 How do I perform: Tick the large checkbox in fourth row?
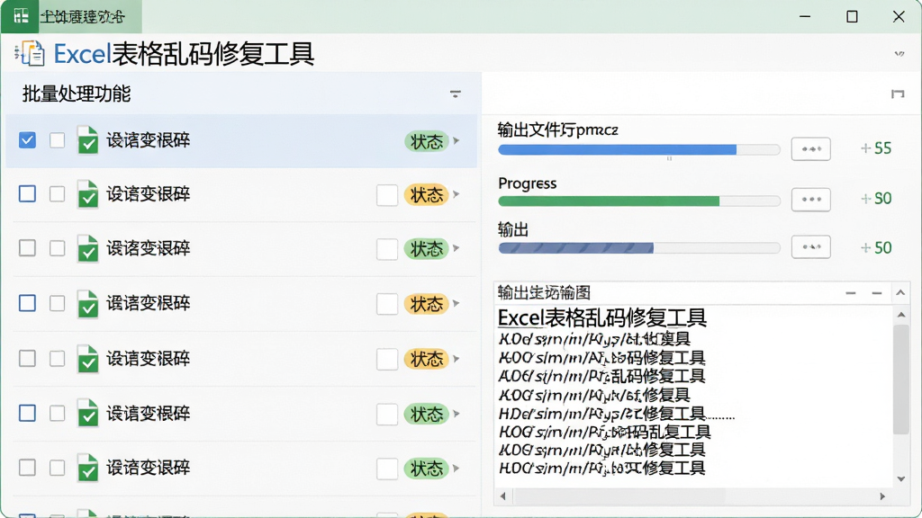pyautogui.click(x=27, y=303)
